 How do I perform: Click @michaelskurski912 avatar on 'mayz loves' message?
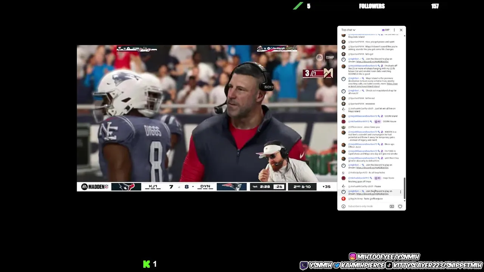[343, 178]
